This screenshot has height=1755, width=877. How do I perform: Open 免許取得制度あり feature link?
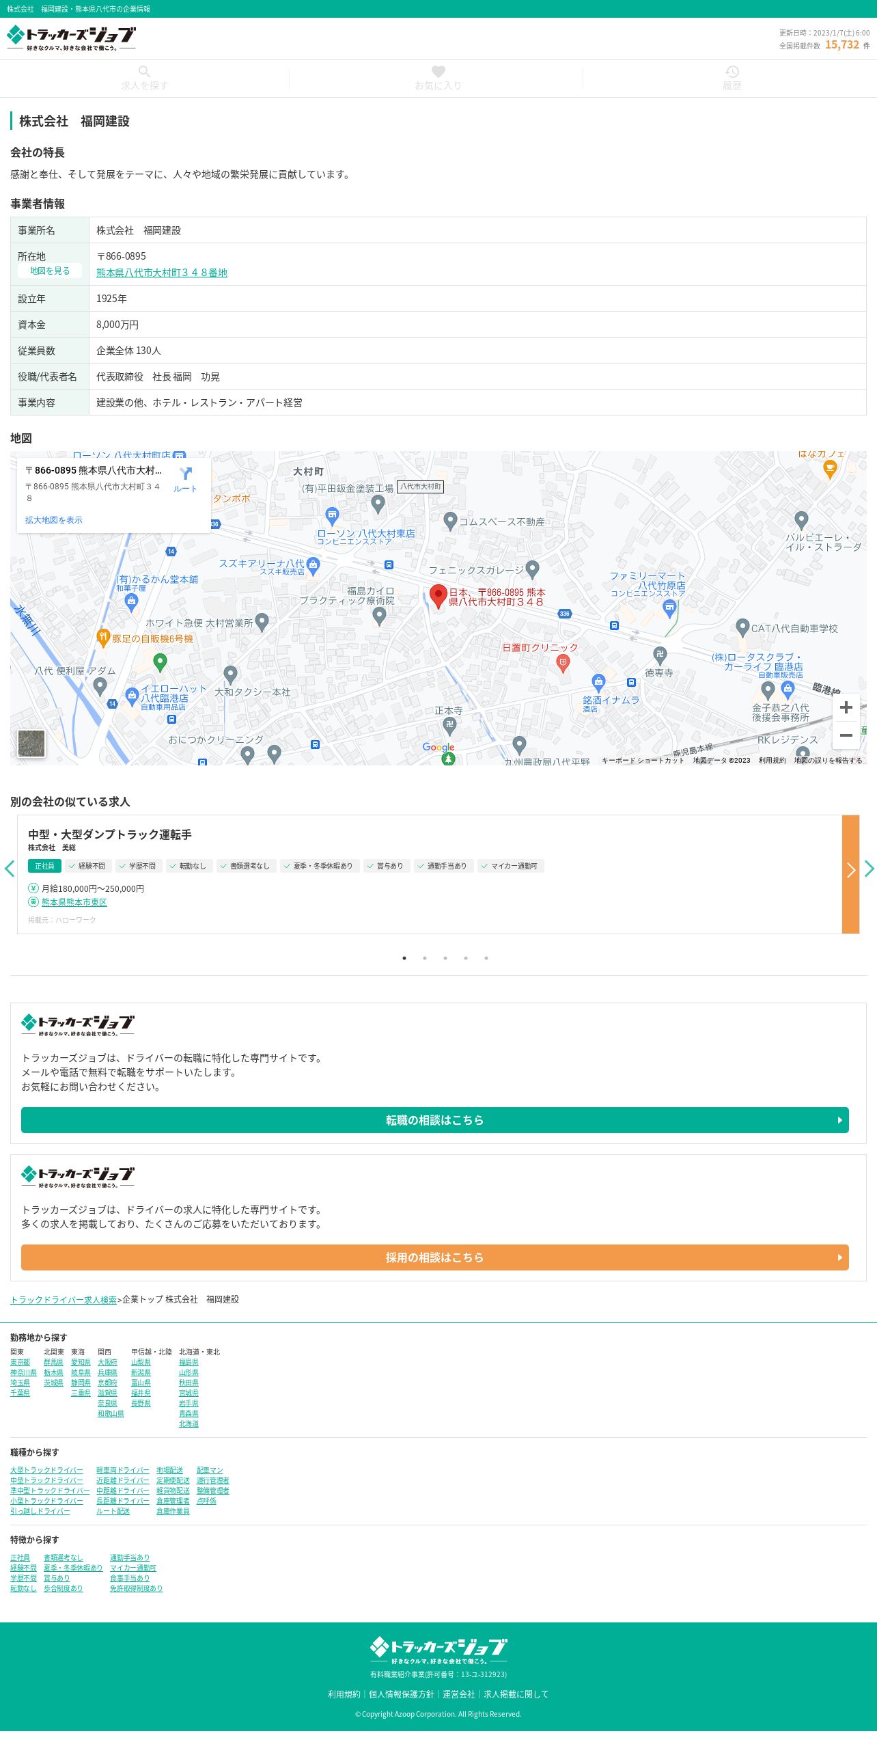click(137, 1588)
